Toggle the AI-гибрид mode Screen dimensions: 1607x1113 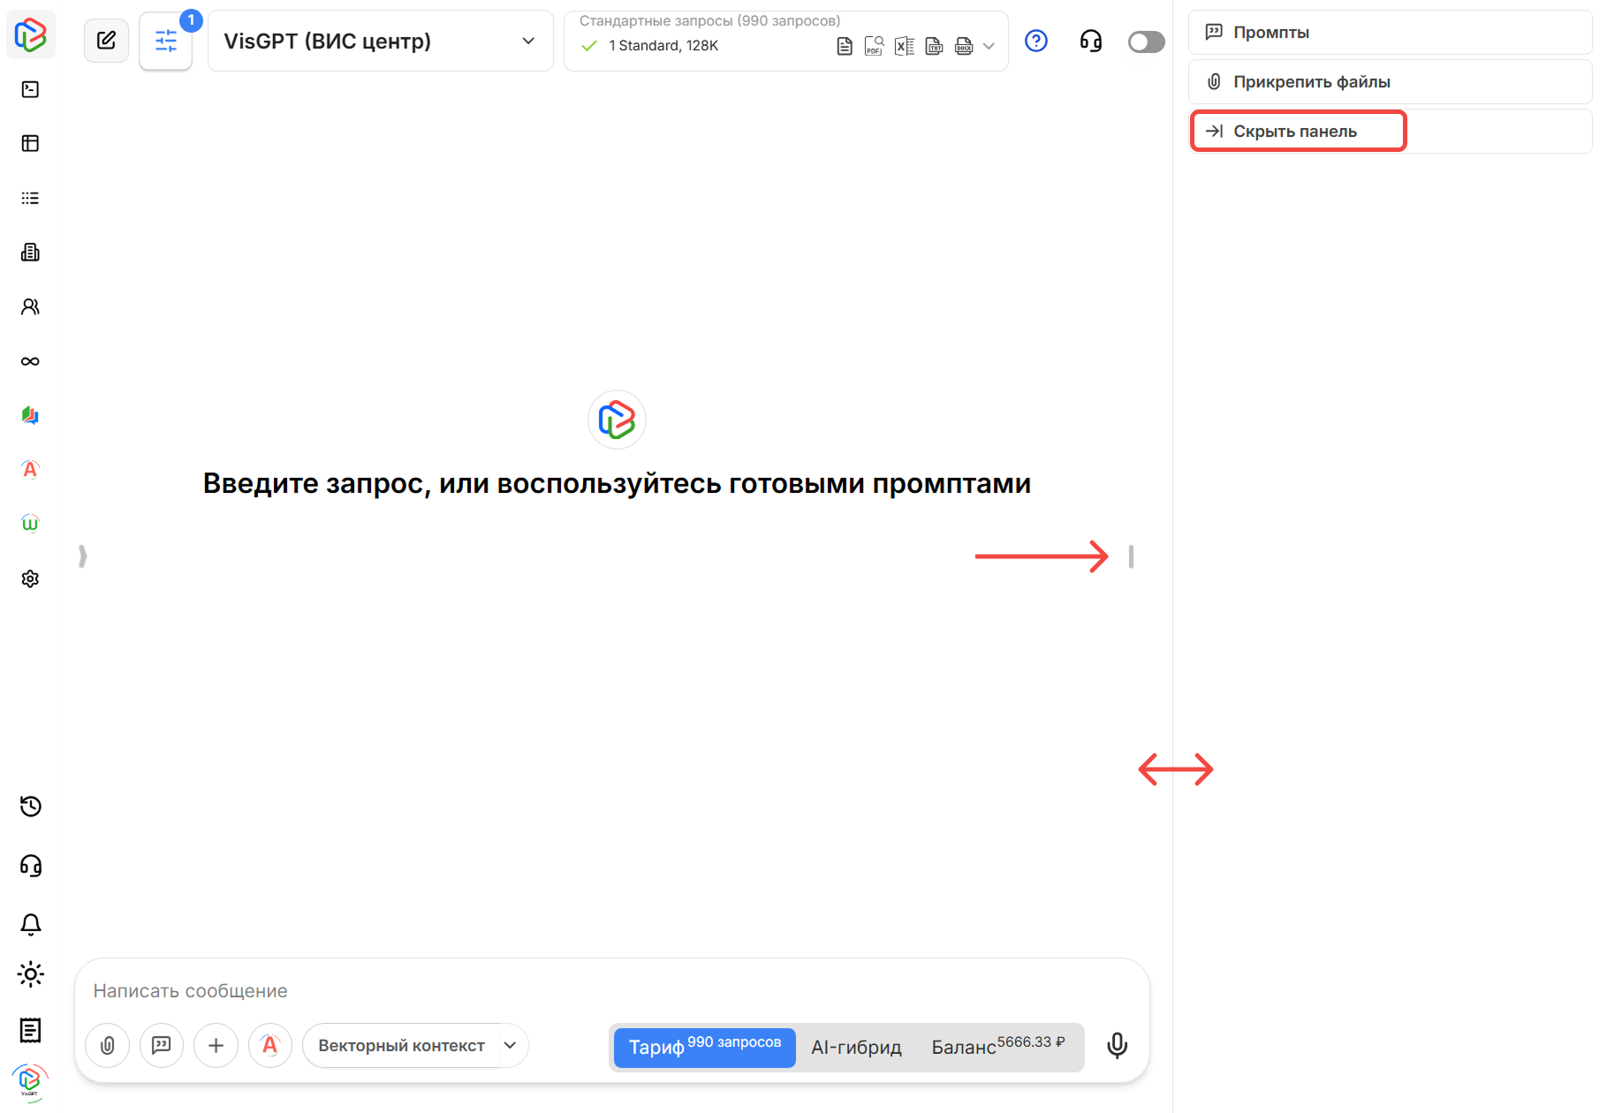[856, 1048]
